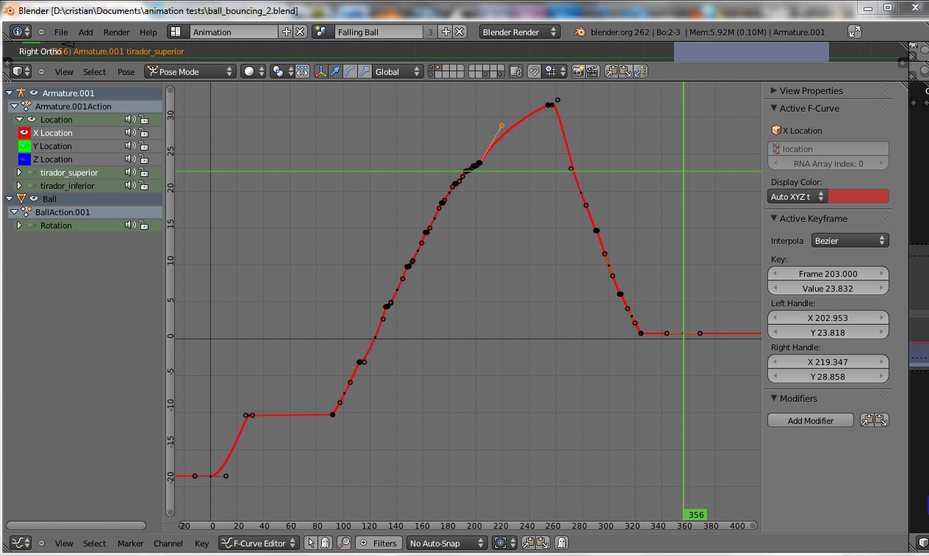929x556 pixels.
Task: Click the red display color swatch
Action: pyautogui.click(x=858, y=196)
